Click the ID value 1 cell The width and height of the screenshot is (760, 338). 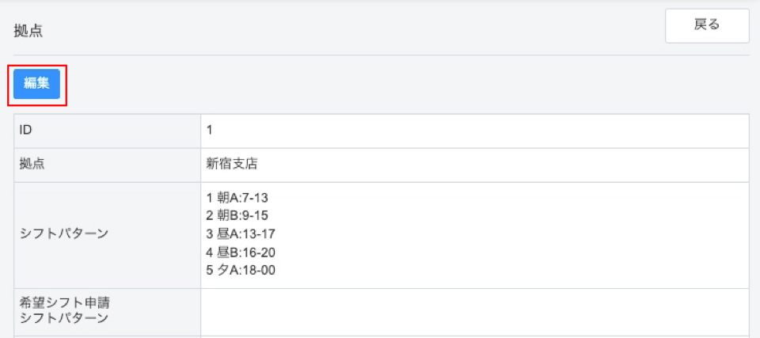(x=210, y=131)
